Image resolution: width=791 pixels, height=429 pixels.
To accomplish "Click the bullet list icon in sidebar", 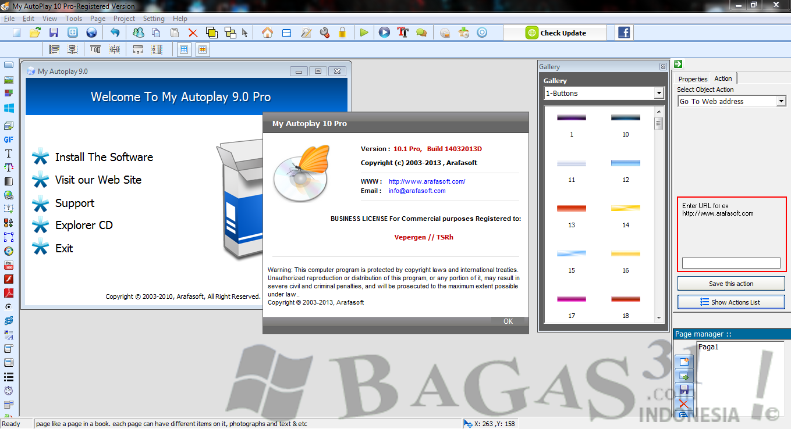I will click(x=9, y=377).
